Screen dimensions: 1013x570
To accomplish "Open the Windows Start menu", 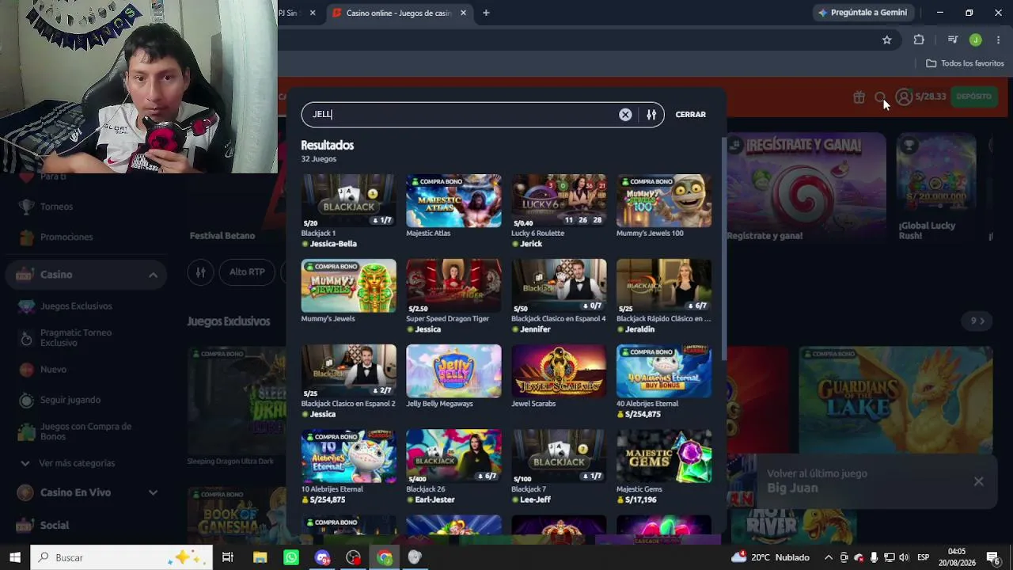I will tap(14, 557).
